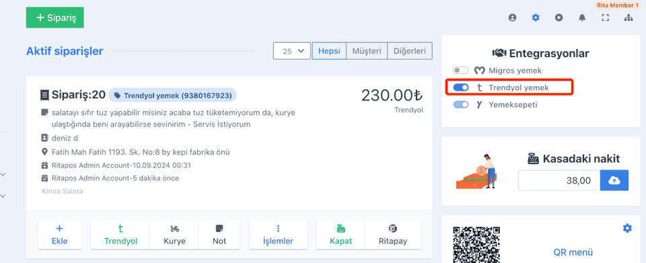Click calendar icon beside 10.09.2024 00:31
646x263 pixels.
[44, 165]
